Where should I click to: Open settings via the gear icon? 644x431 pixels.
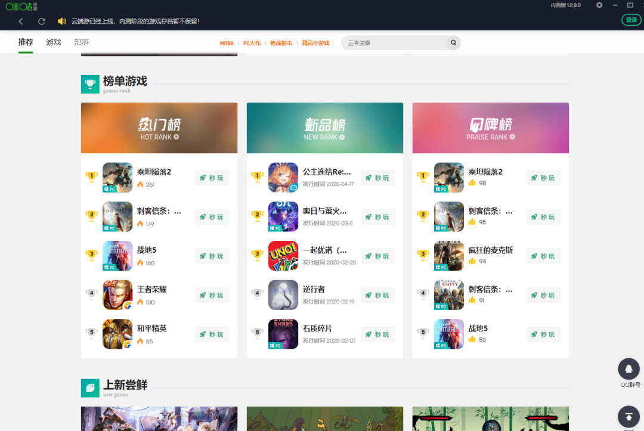tap(599, 5)
